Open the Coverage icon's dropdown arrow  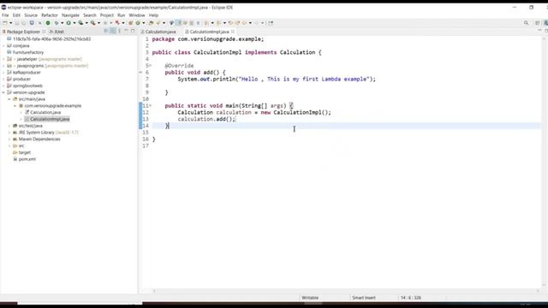[x=86, y=23]
